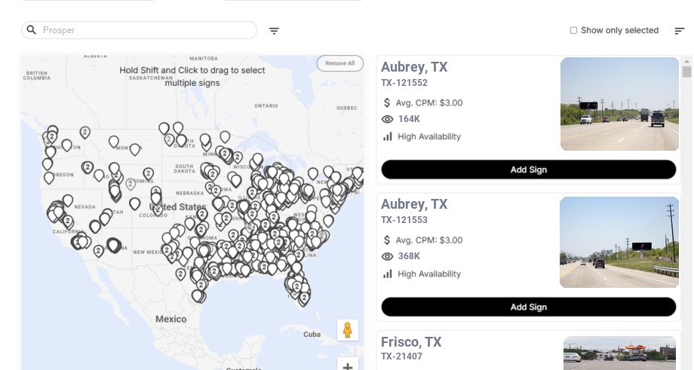Open the TX-121552 billboard photo
Screen dimensions: 694x370
(619, 104)
